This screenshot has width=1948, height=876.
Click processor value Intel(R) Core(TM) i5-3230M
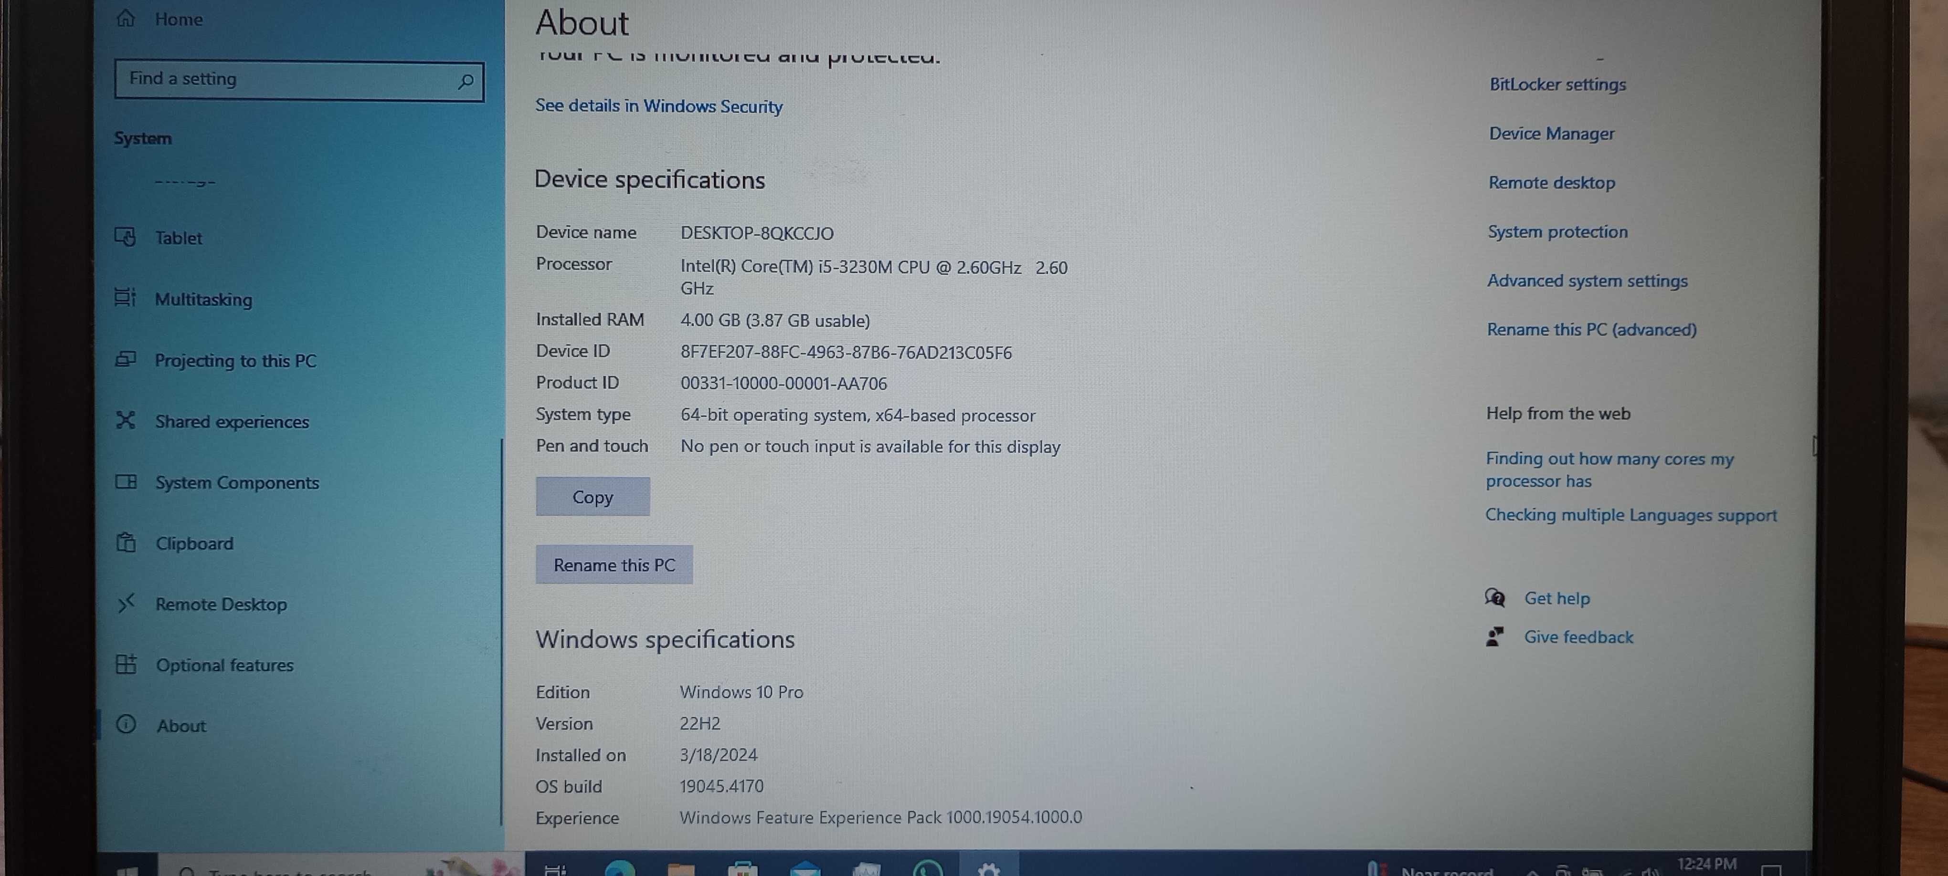(873, 277)
